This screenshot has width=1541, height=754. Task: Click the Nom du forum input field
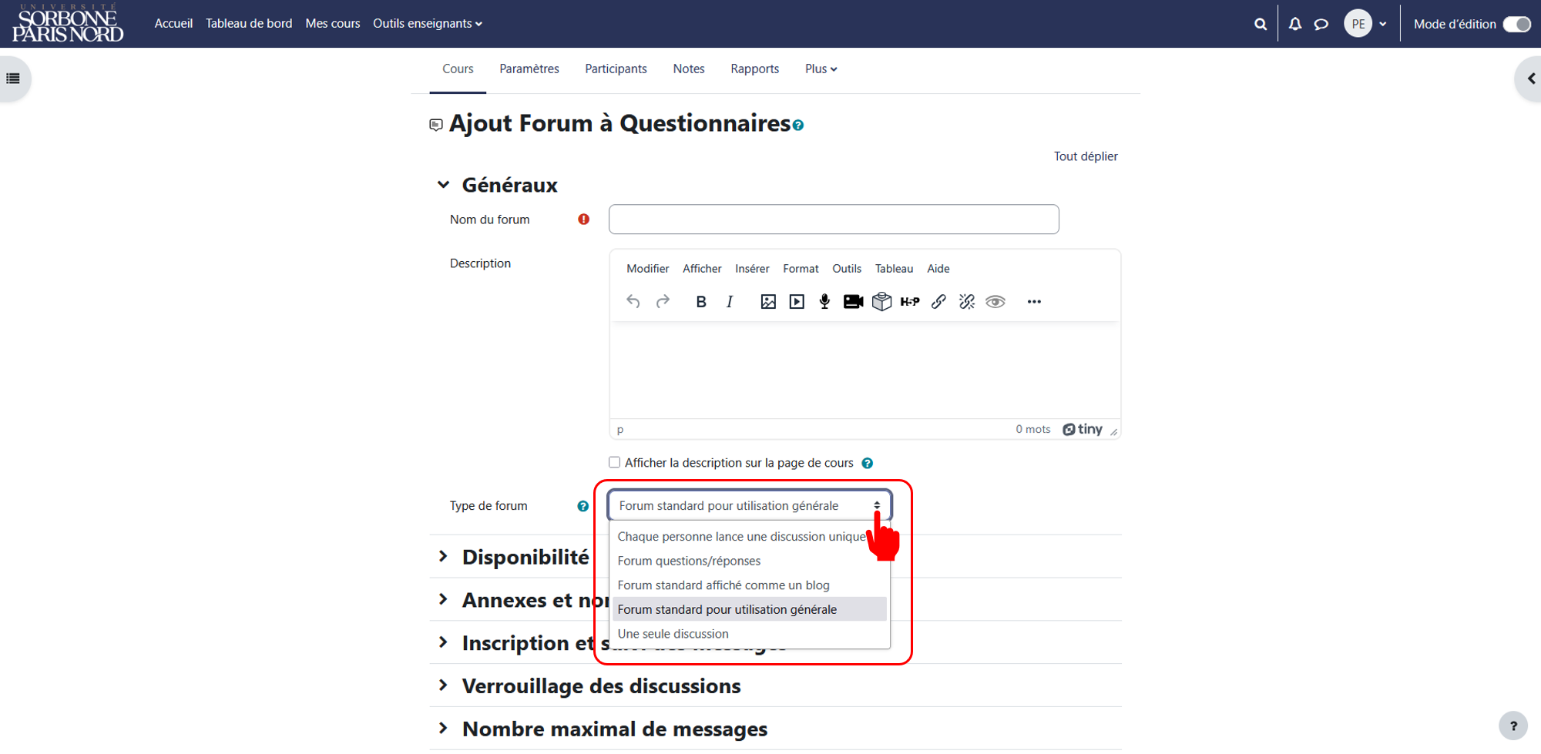pos(834,219)
